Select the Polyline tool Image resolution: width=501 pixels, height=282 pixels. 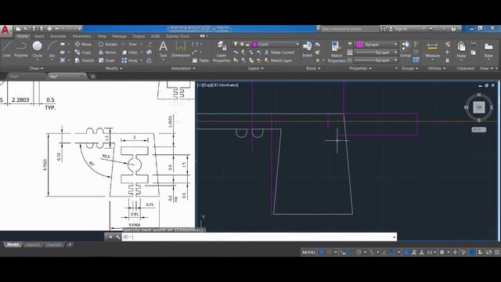21,49
